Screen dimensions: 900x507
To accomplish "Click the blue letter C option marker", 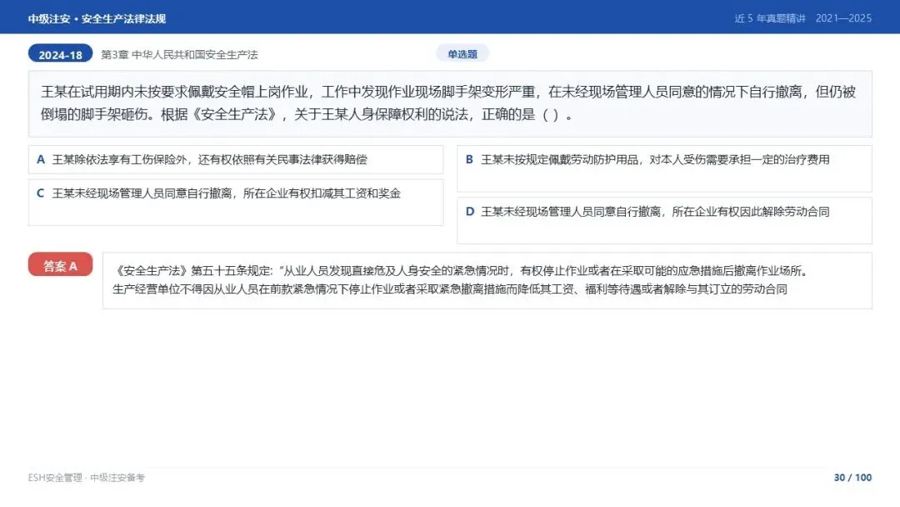I will [x=40, y=193].
